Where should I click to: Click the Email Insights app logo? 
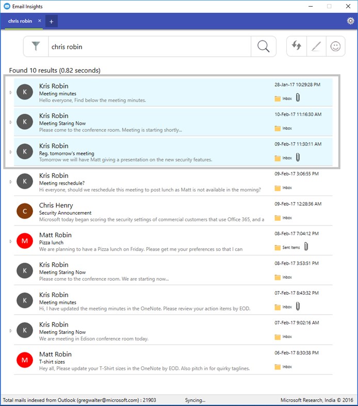click(7, 6)
